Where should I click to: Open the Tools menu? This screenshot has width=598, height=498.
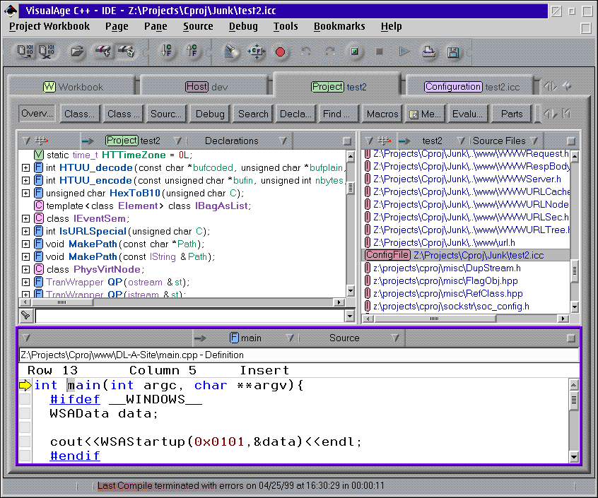tap(286, 26)
